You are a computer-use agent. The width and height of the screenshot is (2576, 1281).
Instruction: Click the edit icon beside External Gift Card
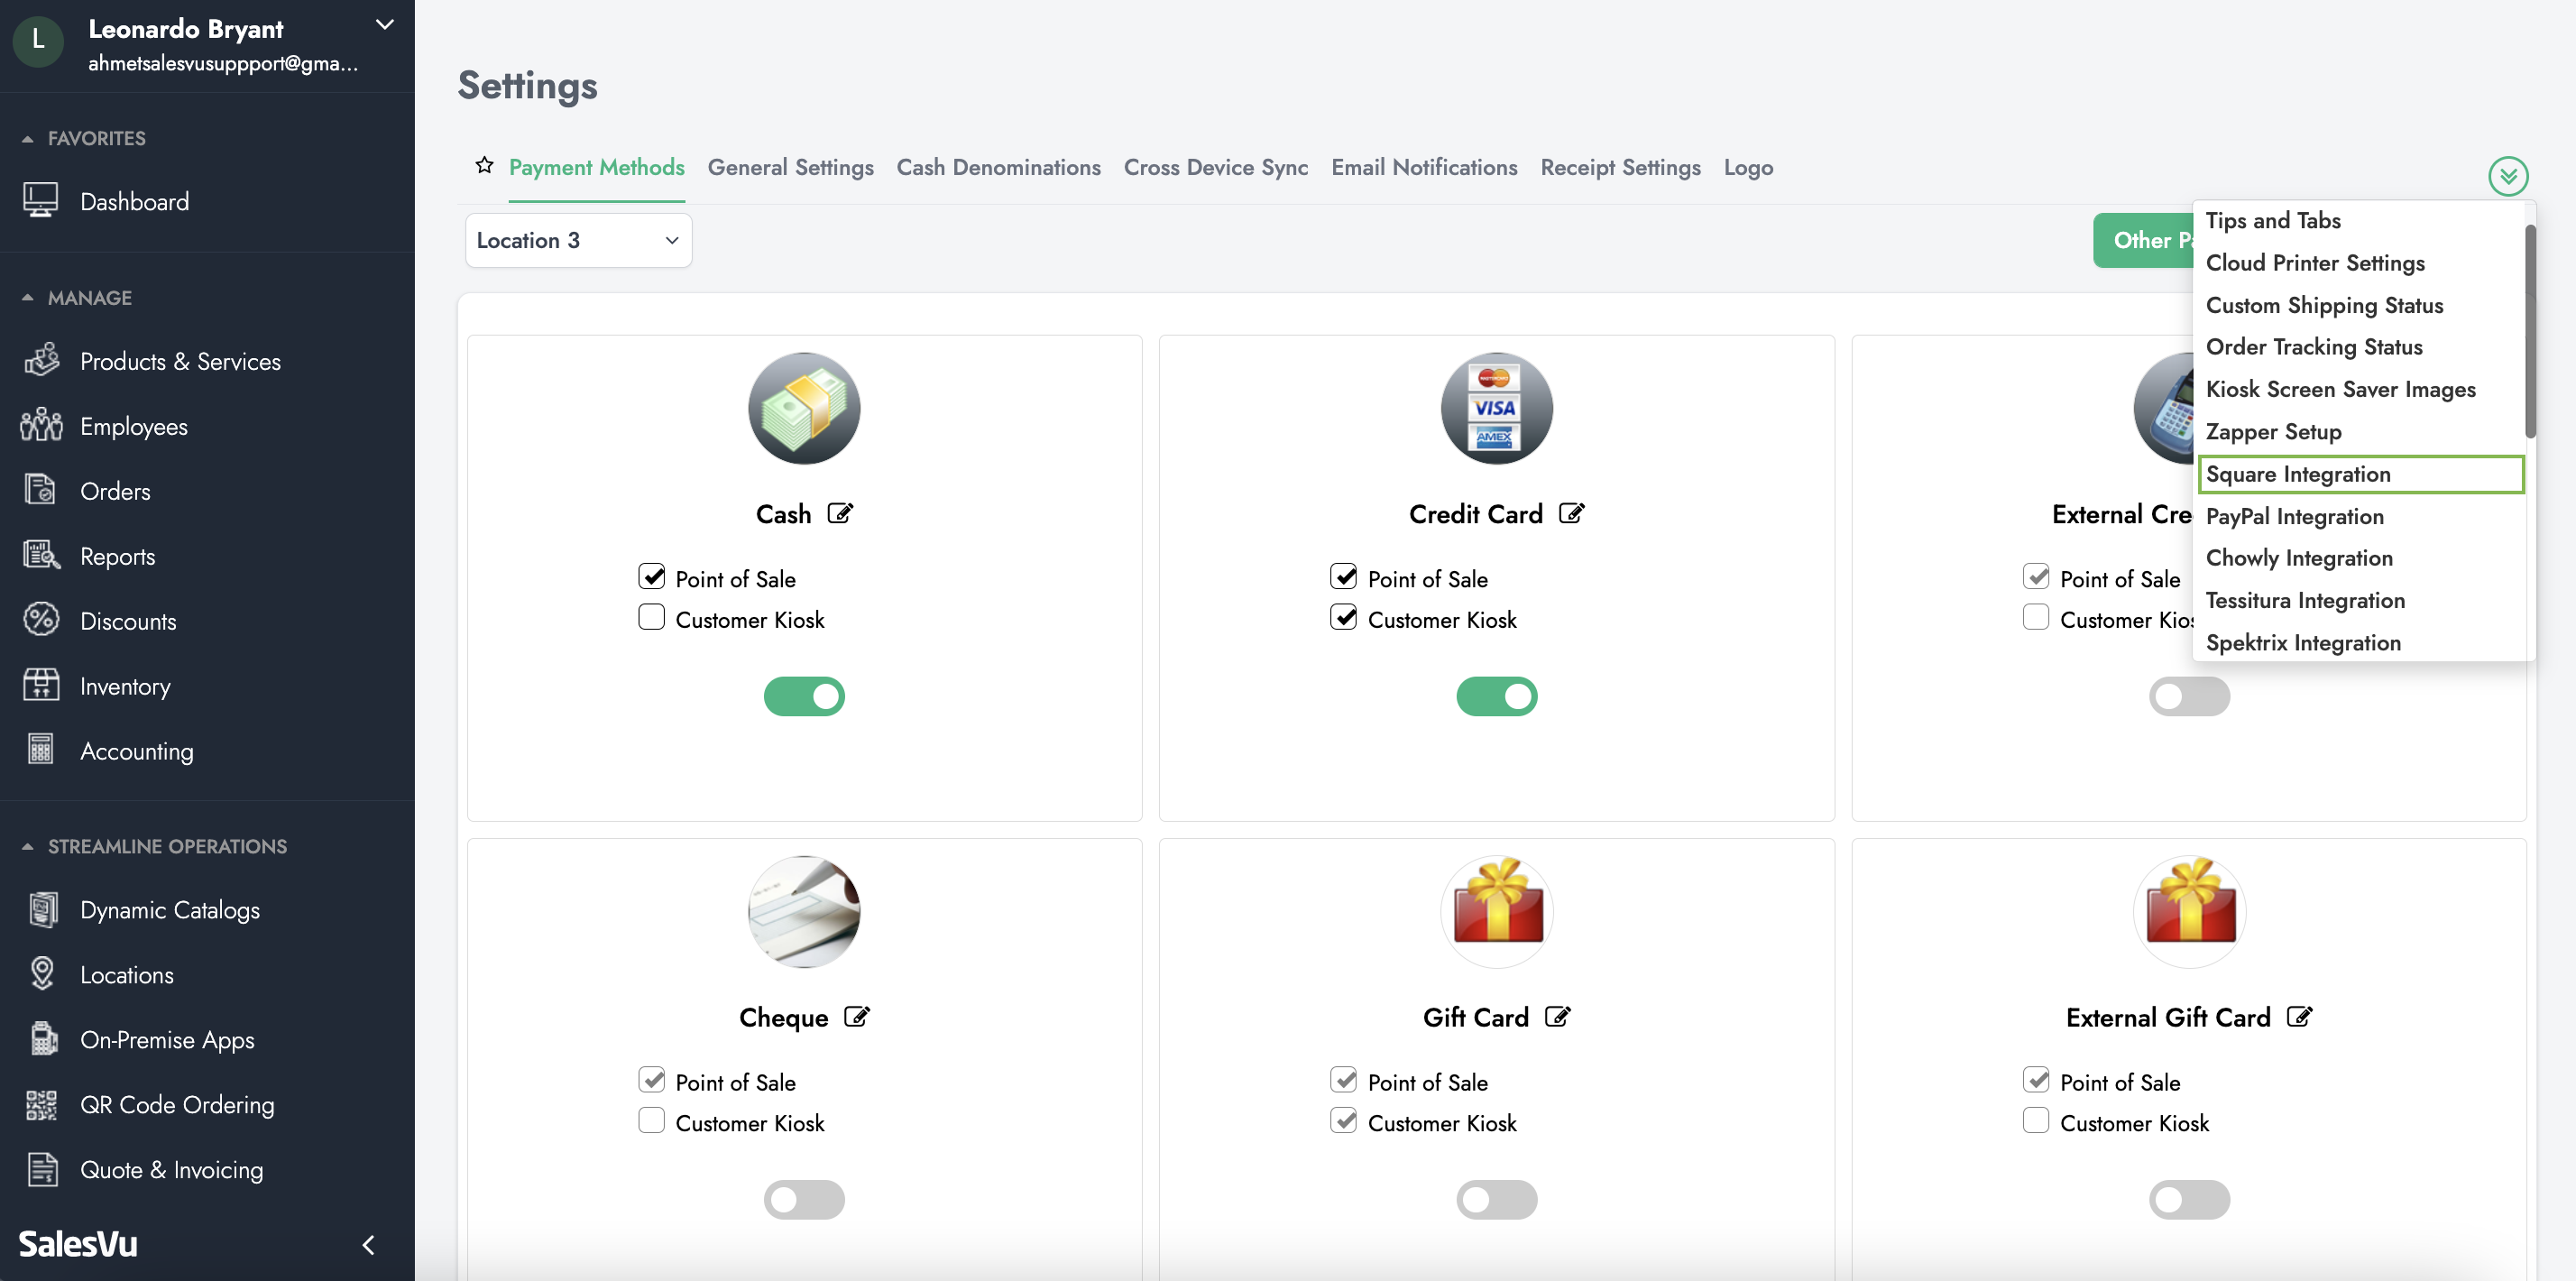click(x=2299, y=1017)
